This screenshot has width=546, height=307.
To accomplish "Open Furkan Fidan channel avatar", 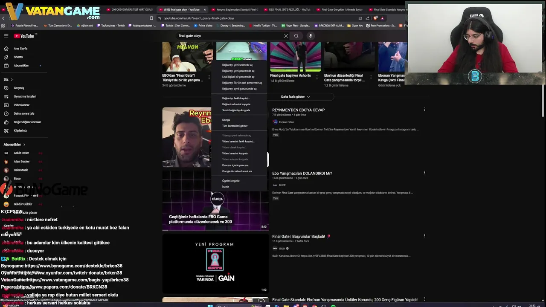I will (275, 122).
